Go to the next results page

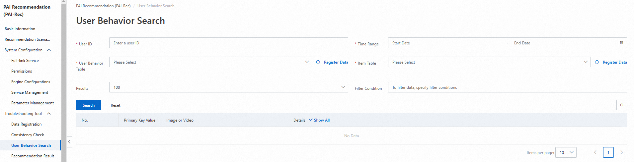point(621,152)
